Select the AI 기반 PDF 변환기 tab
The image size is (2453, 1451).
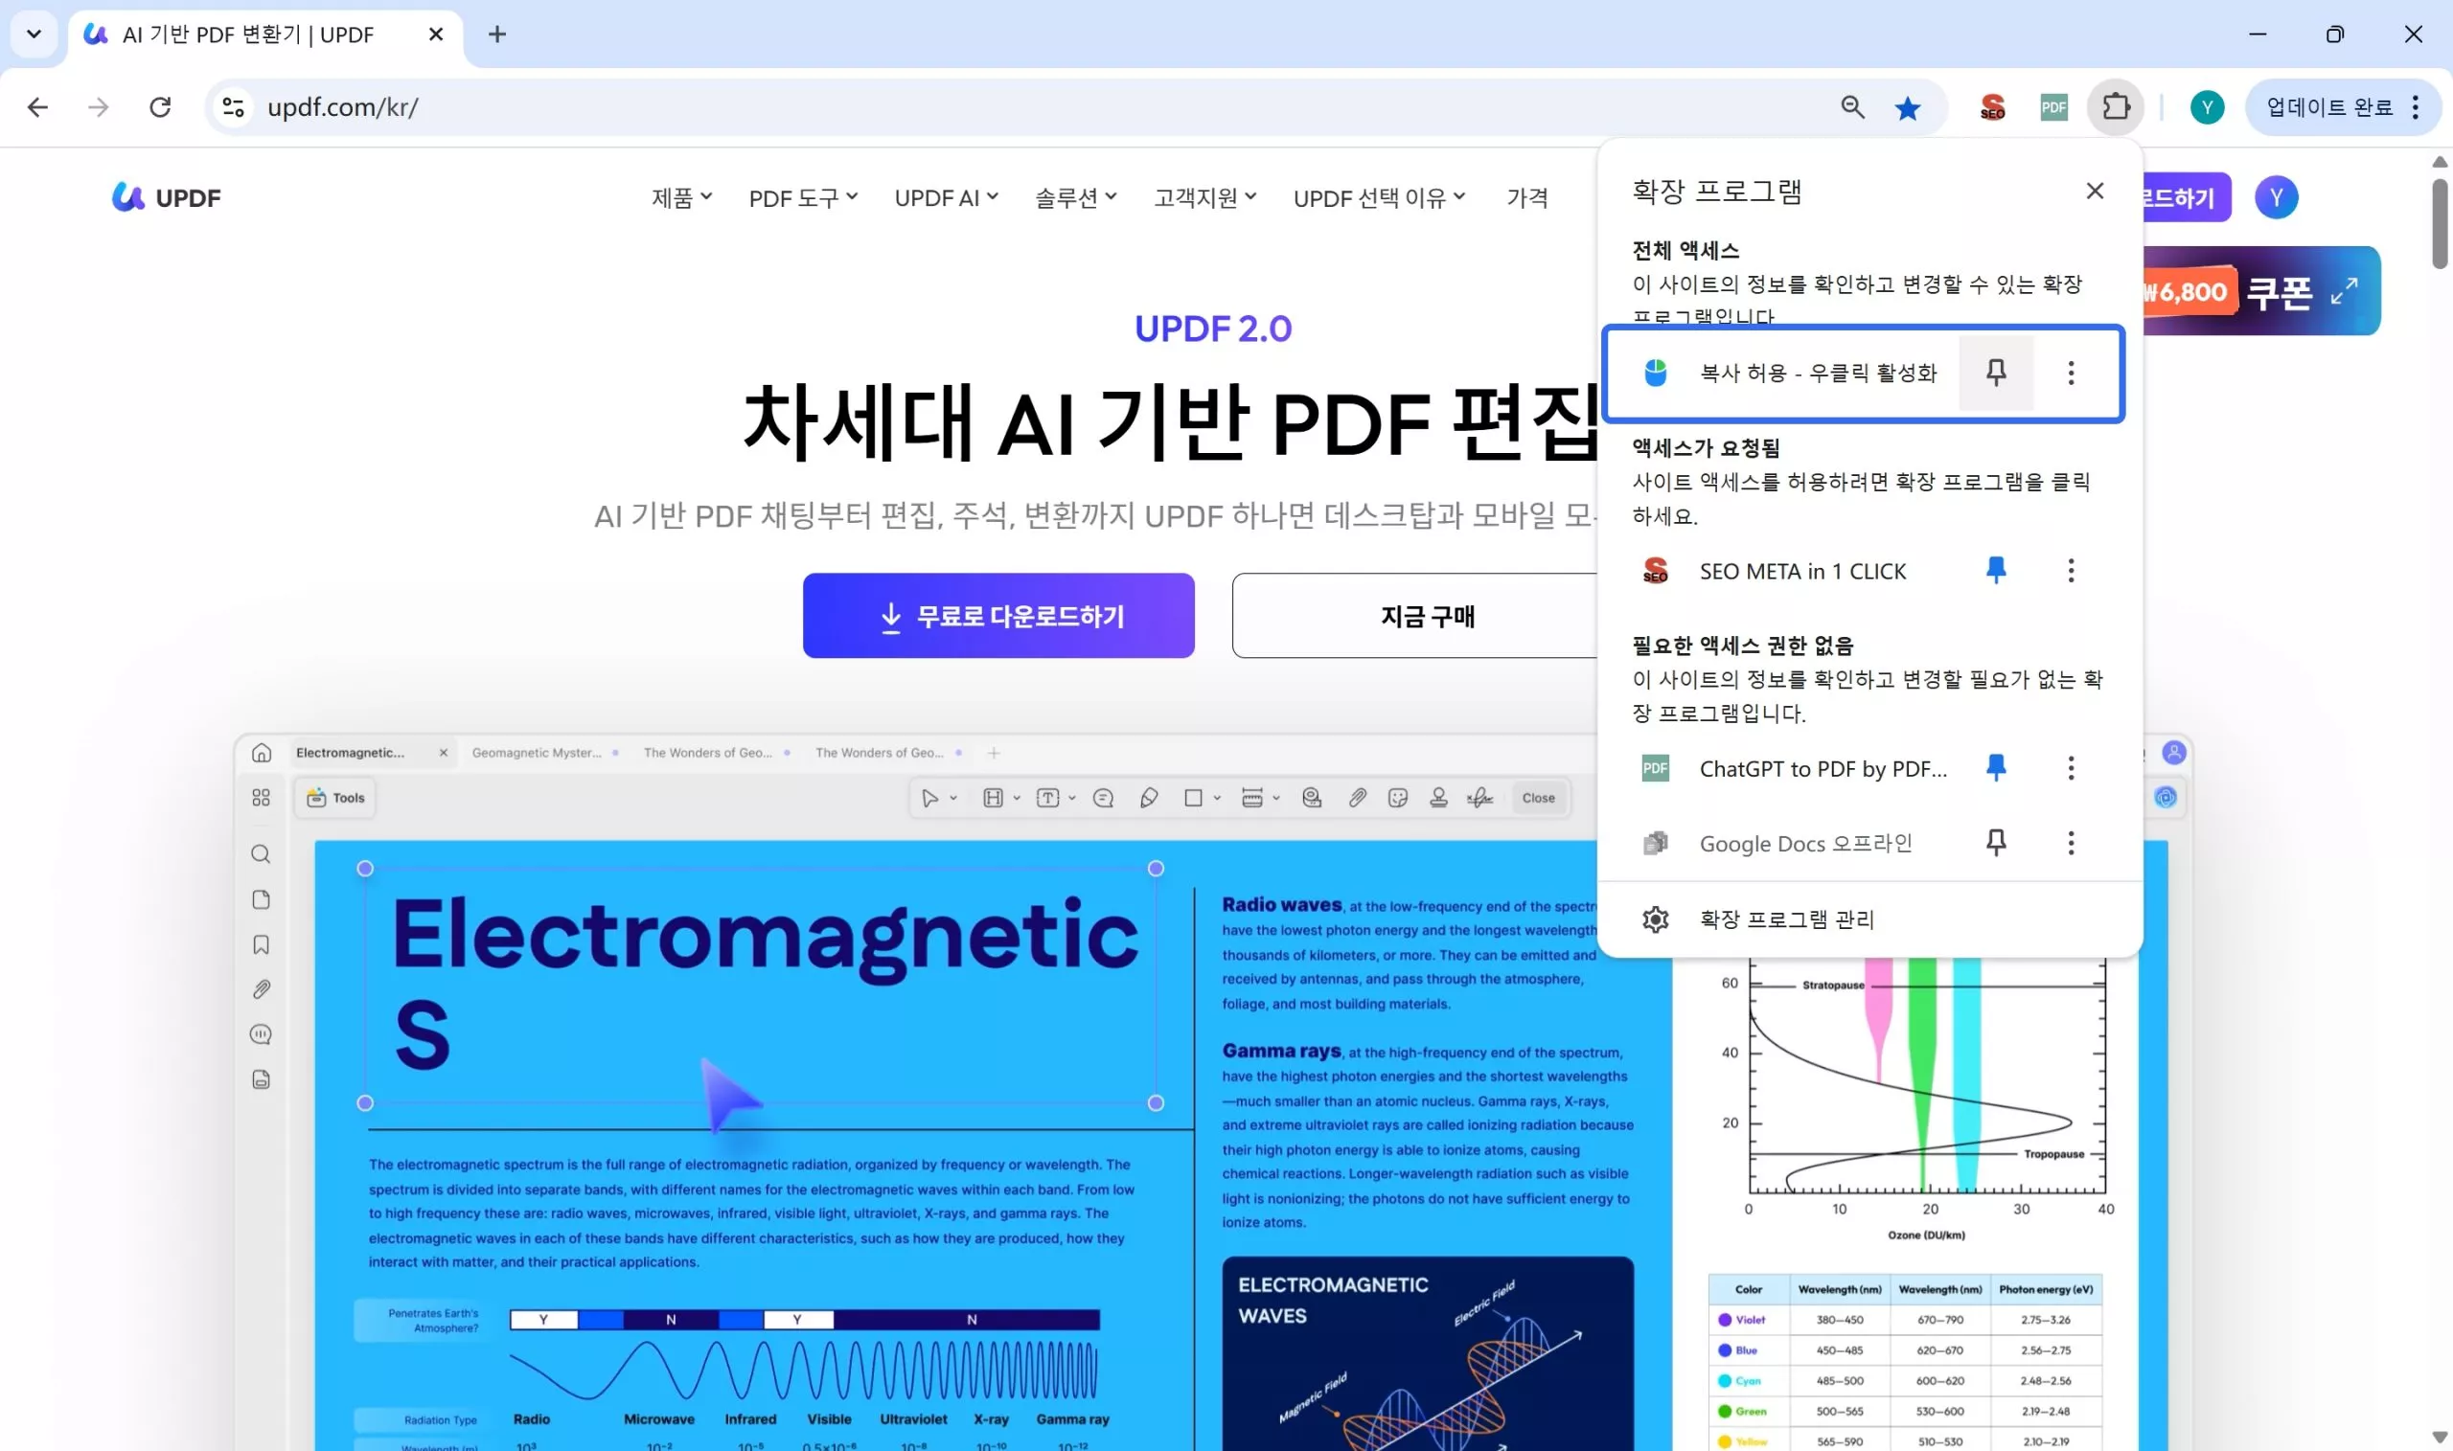[x=264, y=35]
